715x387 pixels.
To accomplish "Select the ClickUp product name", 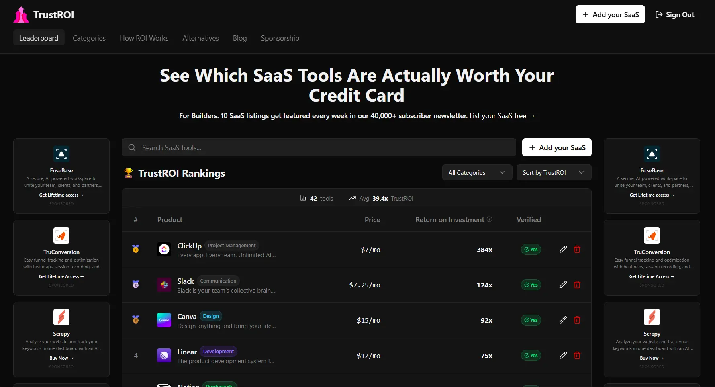I will [x=190, y=246].
